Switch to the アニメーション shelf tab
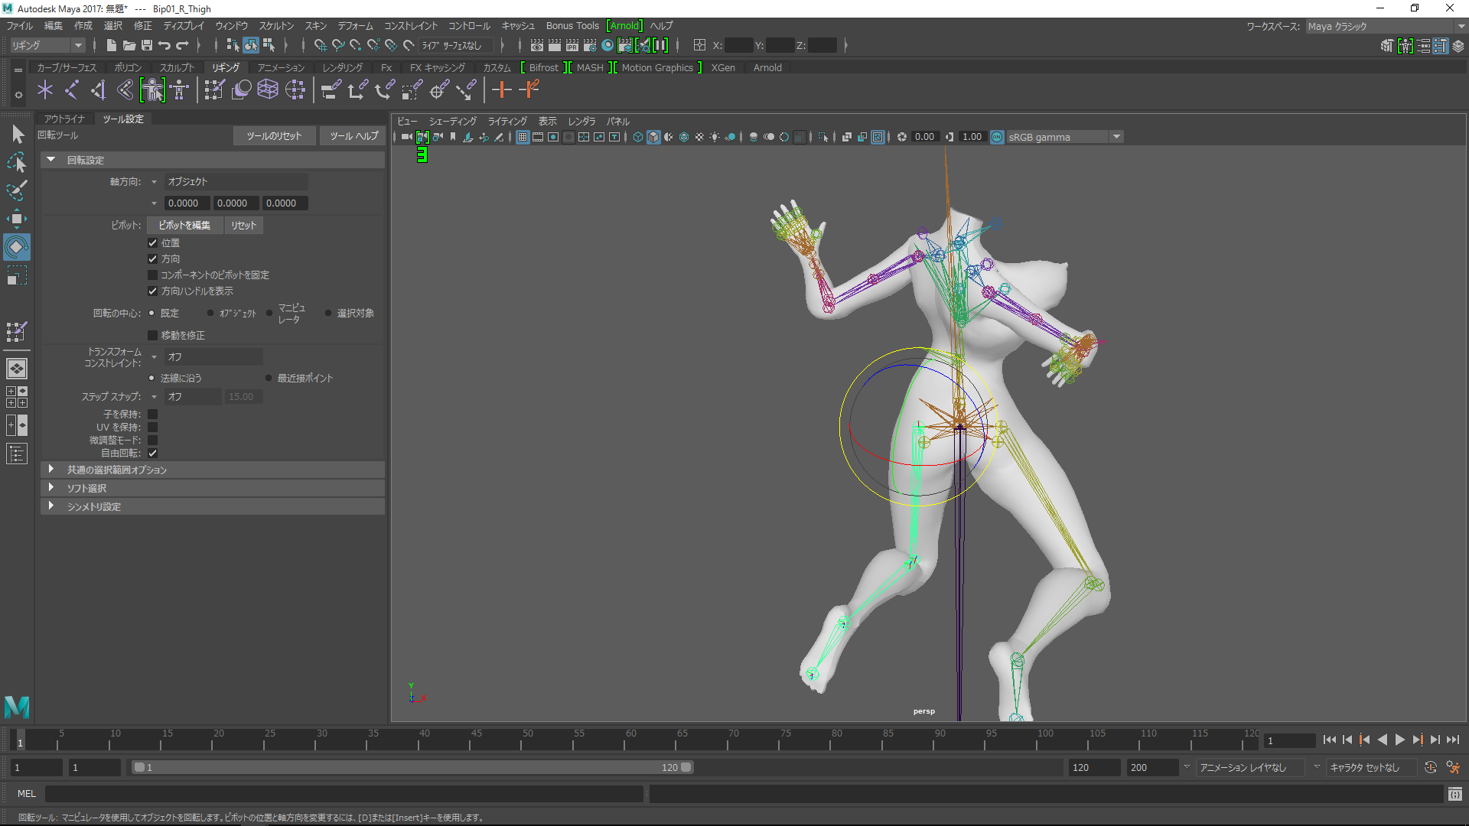 (280, 68)
